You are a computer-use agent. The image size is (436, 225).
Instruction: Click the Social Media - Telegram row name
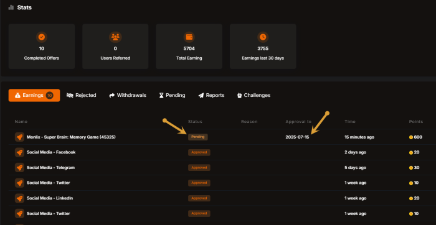(50, 168)
